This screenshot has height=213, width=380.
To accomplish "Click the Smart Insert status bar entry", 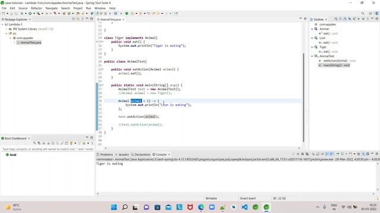I will [x=248, y=198].
